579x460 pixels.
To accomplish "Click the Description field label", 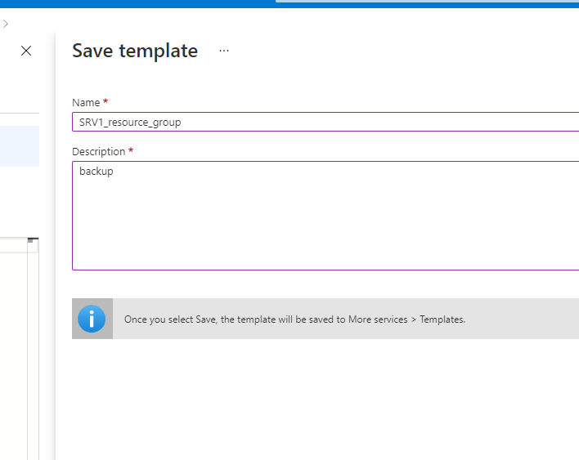I will 98,152.
